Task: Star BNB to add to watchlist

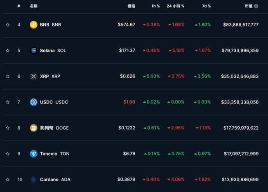Action: tap(7, 25)
